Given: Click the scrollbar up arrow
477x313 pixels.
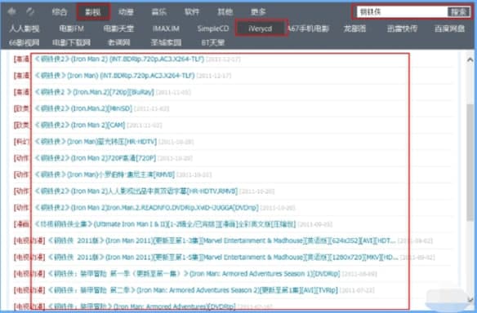Looking at the screenshot, I should tap(470, 60).
